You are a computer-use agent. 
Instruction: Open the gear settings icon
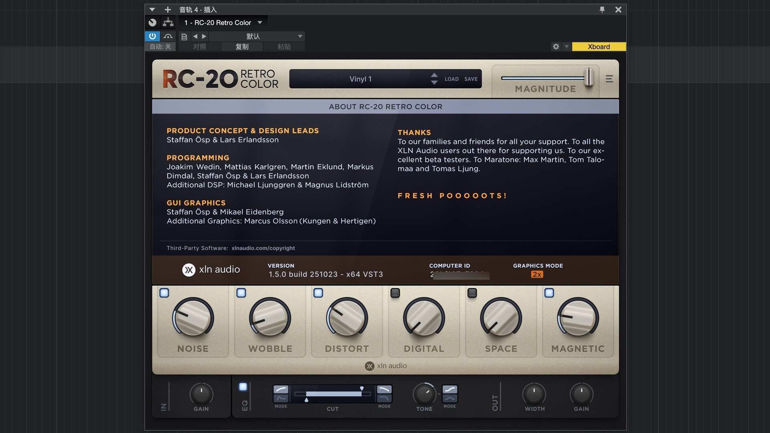[x=556, y=47]
